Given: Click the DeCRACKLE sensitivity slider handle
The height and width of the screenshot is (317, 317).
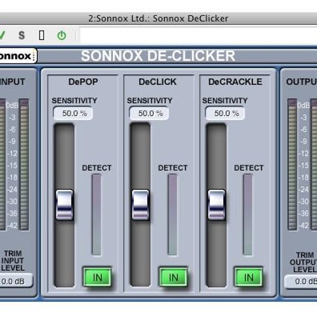Looking at the screenshot, I should click(x=216, y=205).
